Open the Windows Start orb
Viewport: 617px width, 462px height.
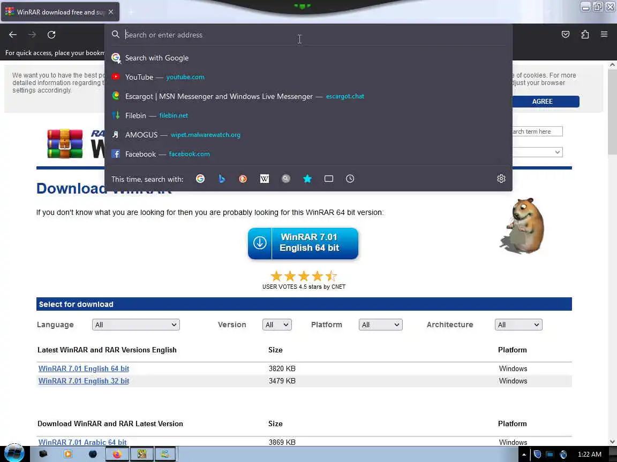[x=14, y=453]
